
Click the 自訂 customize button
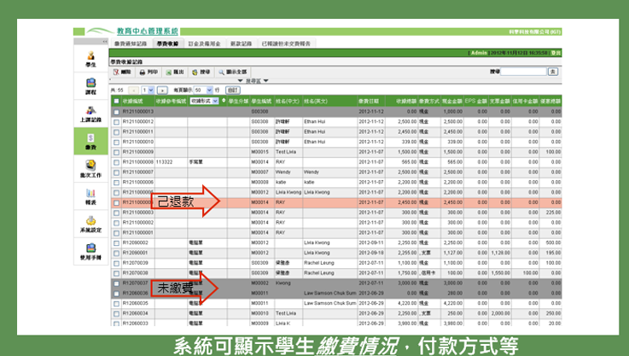coord(233,90)
